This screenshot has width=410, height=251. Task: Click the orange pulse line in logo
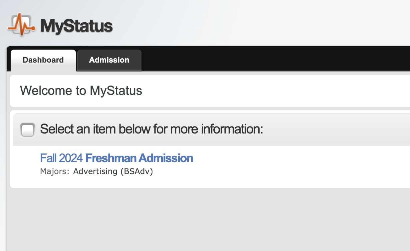pos(21,26)
